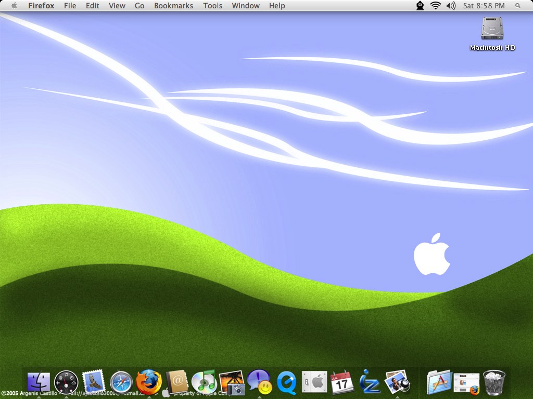Open the Edit menu
Viewport: 533px width, 399px height.
92,5
